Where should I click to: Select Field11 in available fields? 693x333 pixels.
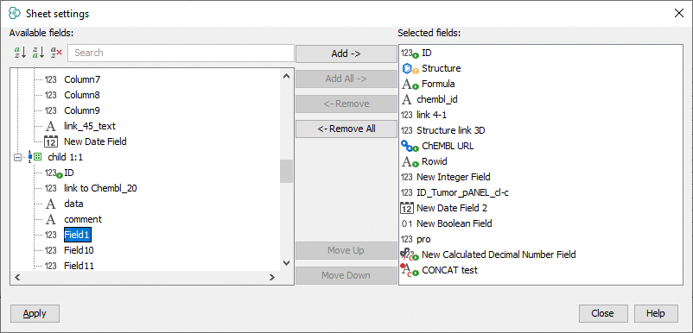(x=79, y=266)
